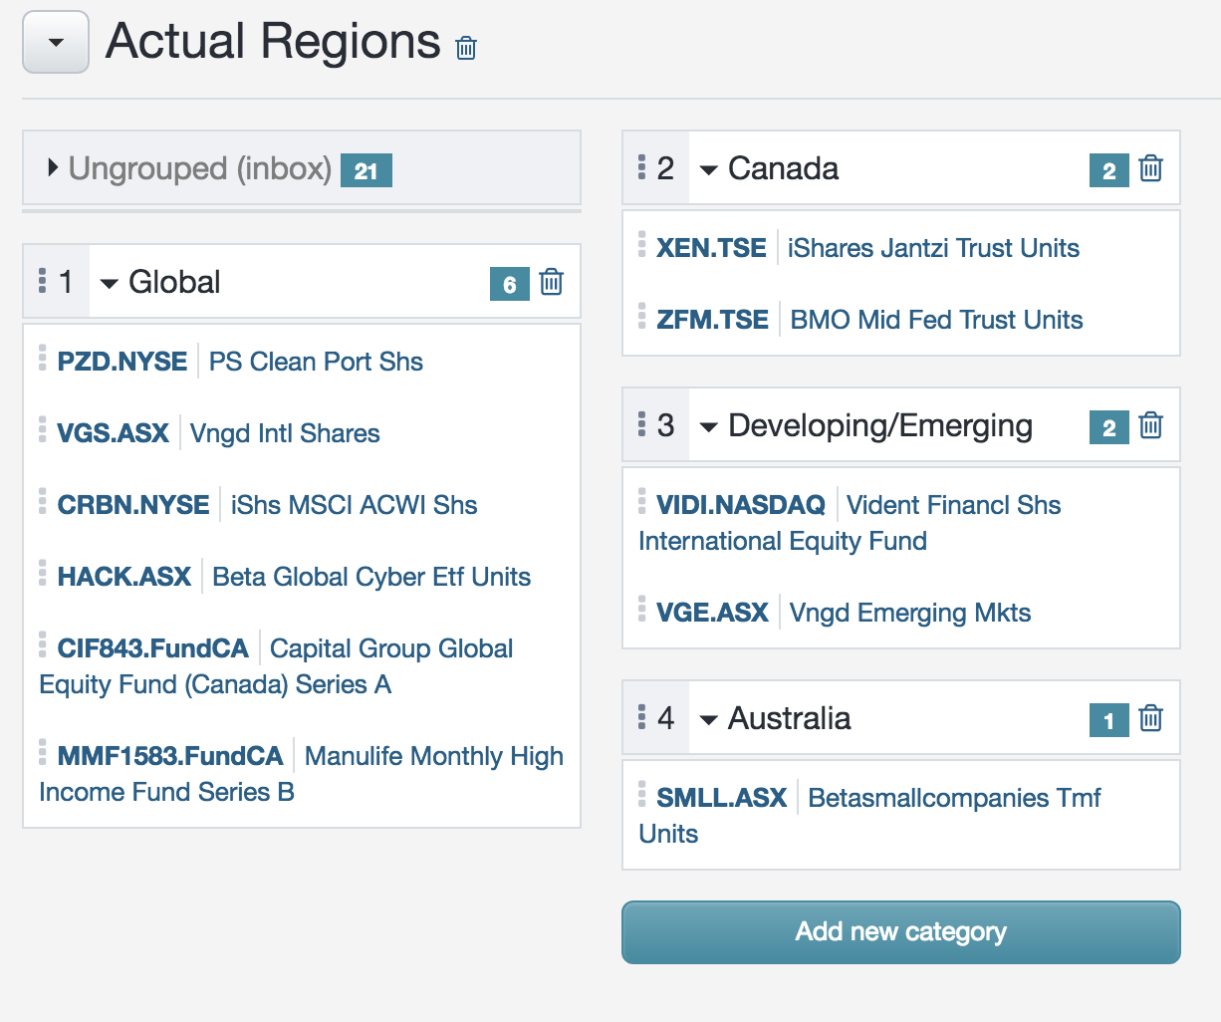Click the drag handle of the Global category
The image size is (1221, 1022).
[x=42, y=282]
